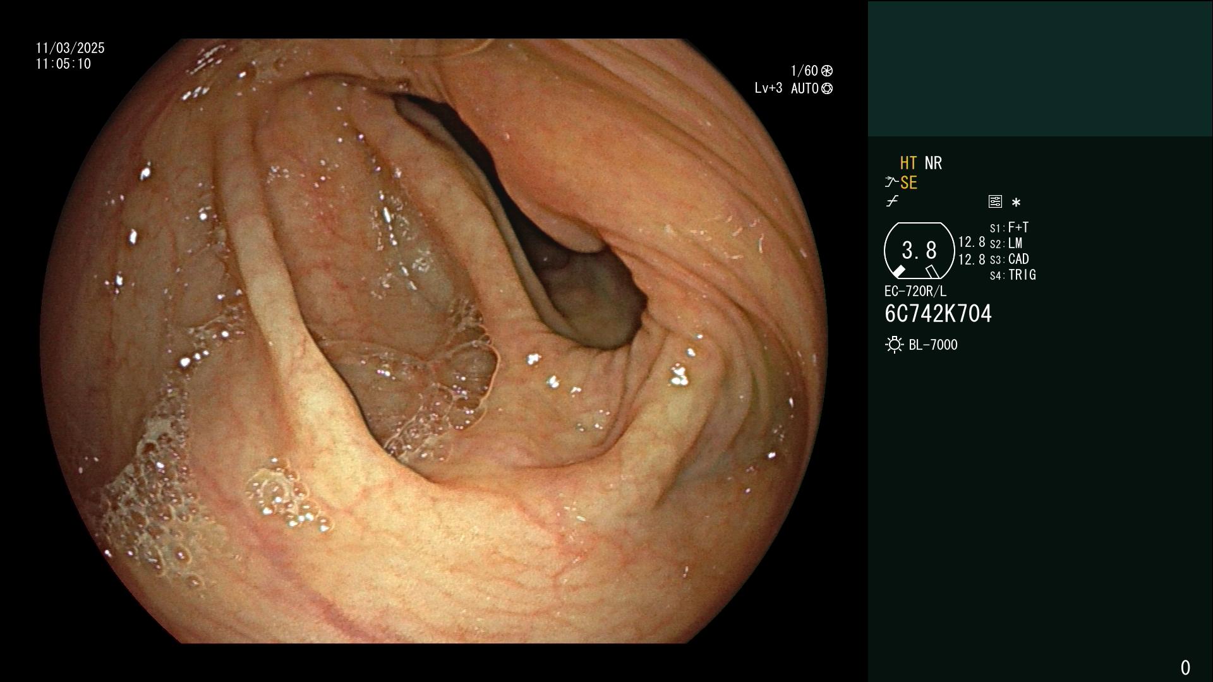Click the AUTO exposure label
The width and height of the screenshot is (1213, 682).
click(805, 88)
